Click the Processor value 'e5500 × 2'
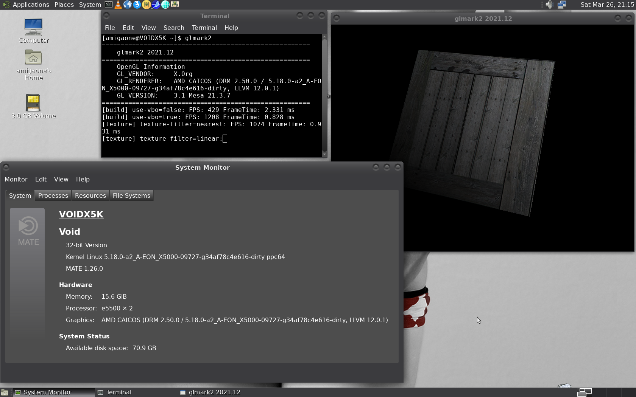 (x=117, y=308)
